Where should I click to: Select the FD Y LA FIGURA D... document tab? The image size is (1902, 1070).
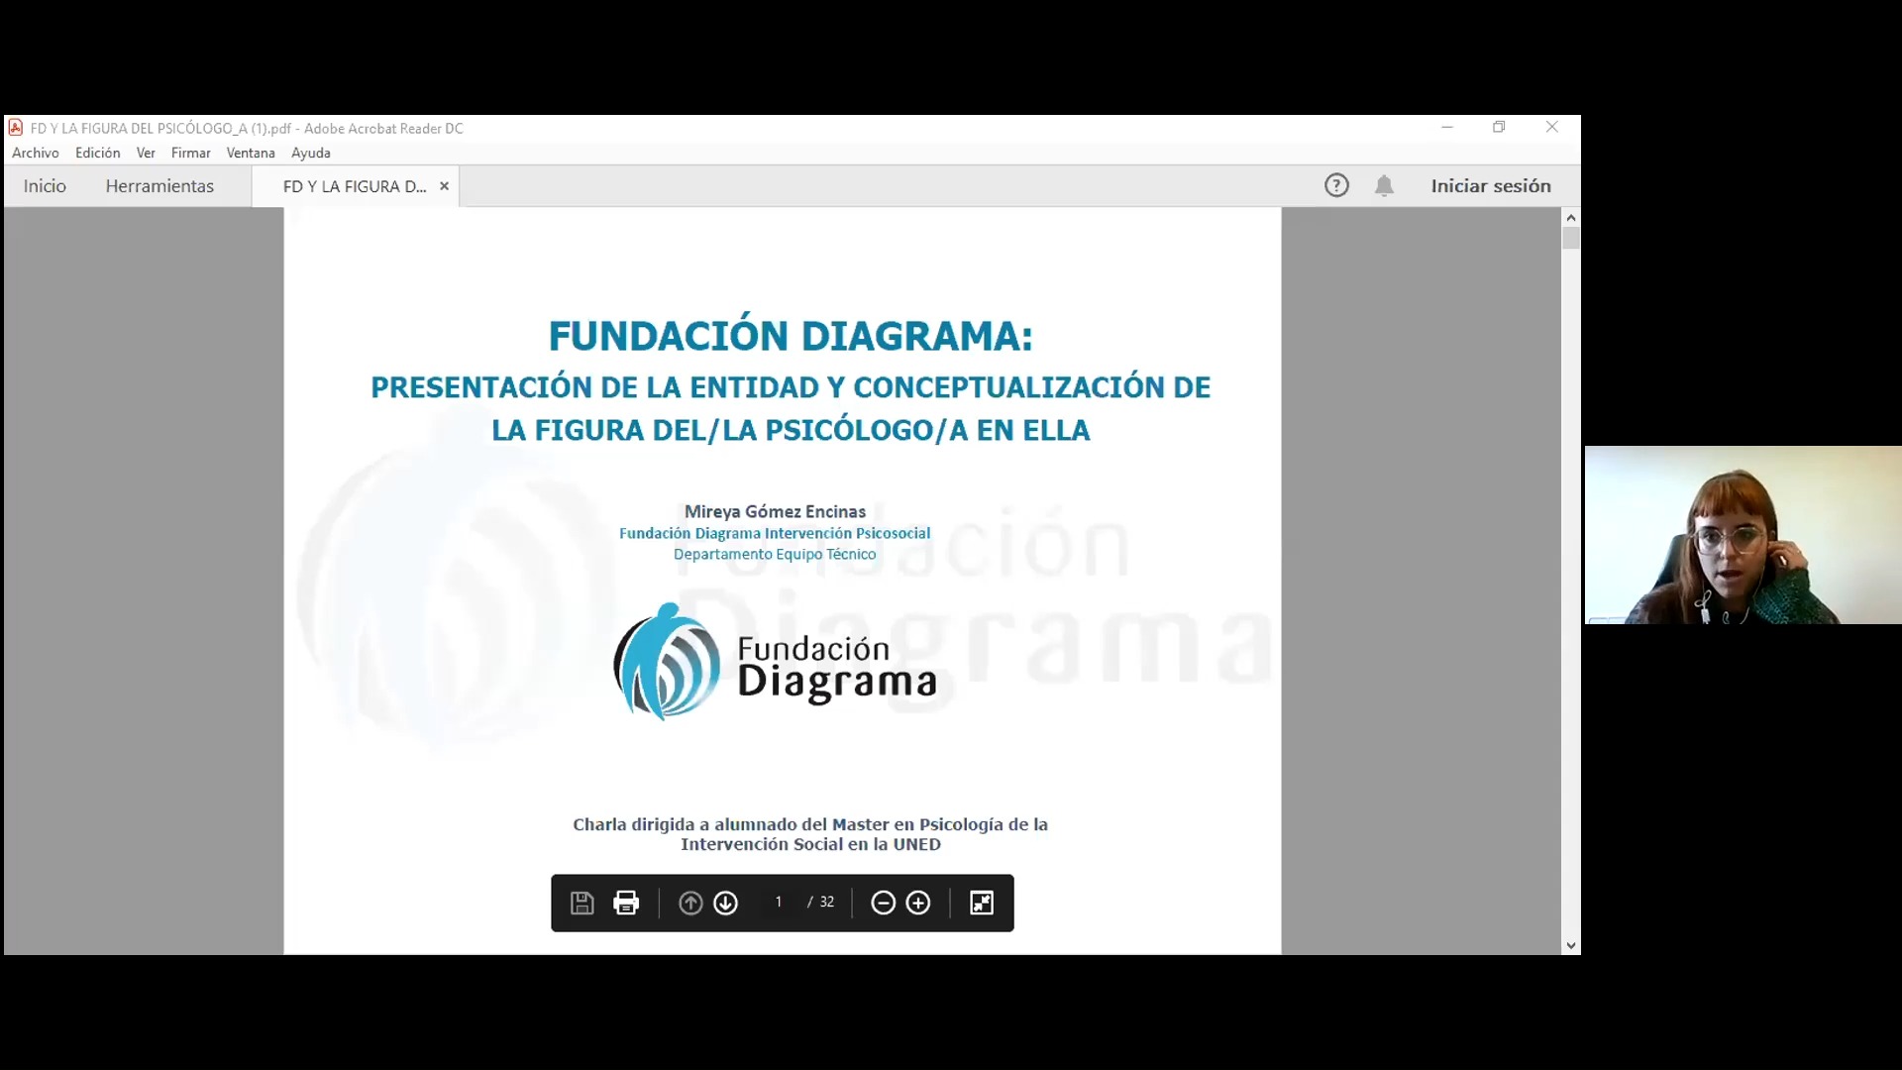[x=355, y=186]
